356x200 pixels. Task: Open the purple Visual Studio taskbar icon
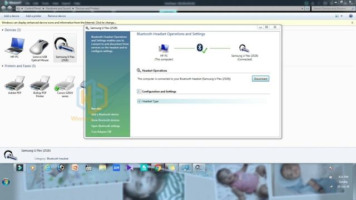[x=130, y=168]
